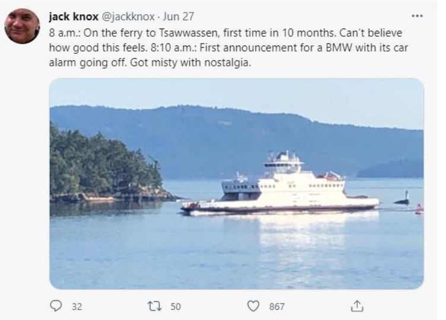Click Jack Knox's profile avatar
446x320 pixels.
(23, 27)
